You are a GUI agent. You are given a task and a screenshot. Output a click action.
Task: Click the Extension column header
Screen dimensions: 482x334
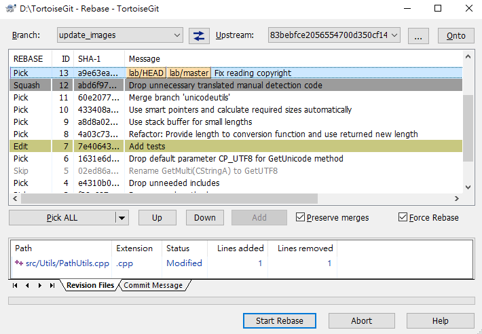pos(136,248)
